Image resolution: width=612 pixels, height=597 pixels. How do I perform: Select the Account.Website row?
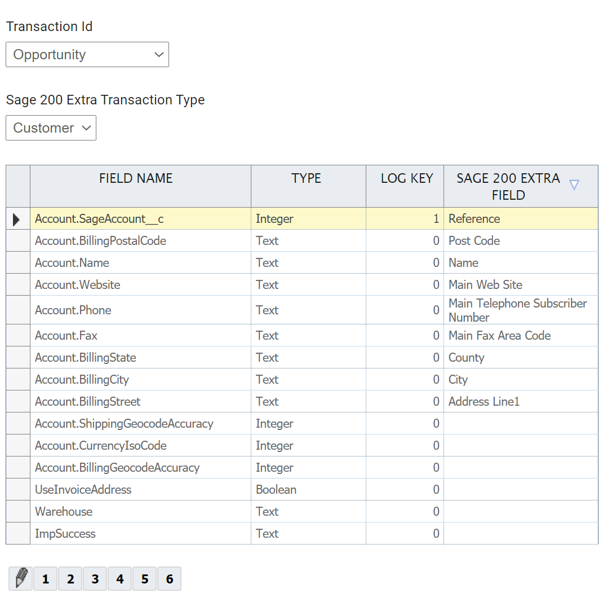coord(78,285)
